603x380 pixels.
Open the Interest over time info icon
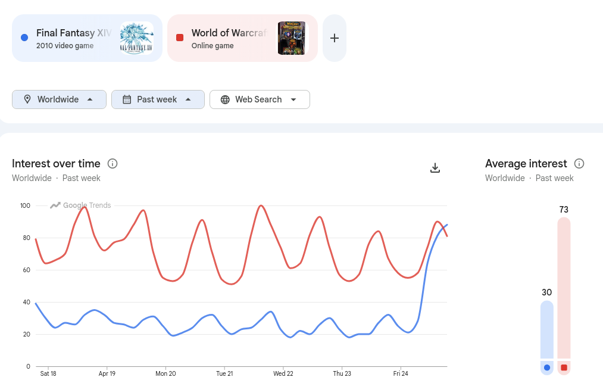pyautogui.click(x=113, y=163)
